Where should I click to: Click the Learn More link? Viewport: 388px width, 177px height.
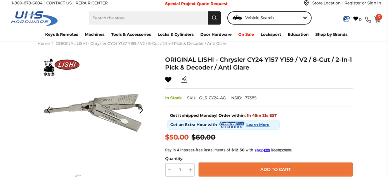(258, 125)
